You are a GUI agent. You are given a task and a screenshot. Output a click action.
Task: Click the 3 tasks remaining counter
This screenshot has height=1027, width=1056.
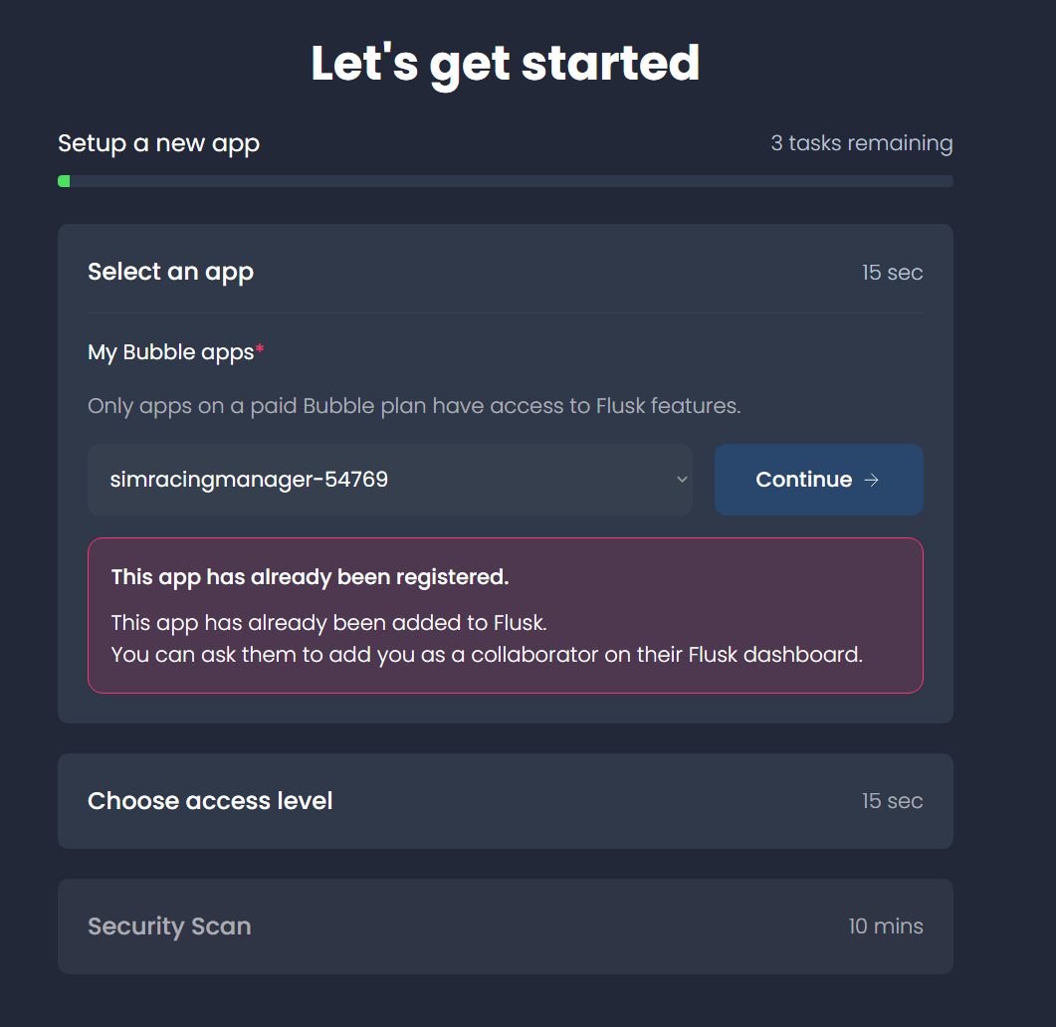point(862,142)
